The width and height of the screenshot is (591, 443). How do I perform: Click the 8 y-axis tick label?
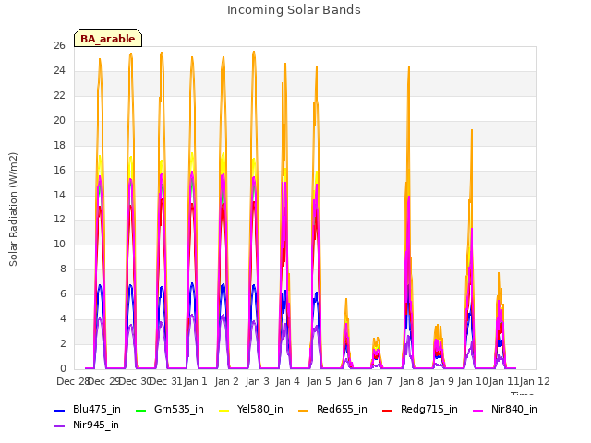[x=63, y=269]
